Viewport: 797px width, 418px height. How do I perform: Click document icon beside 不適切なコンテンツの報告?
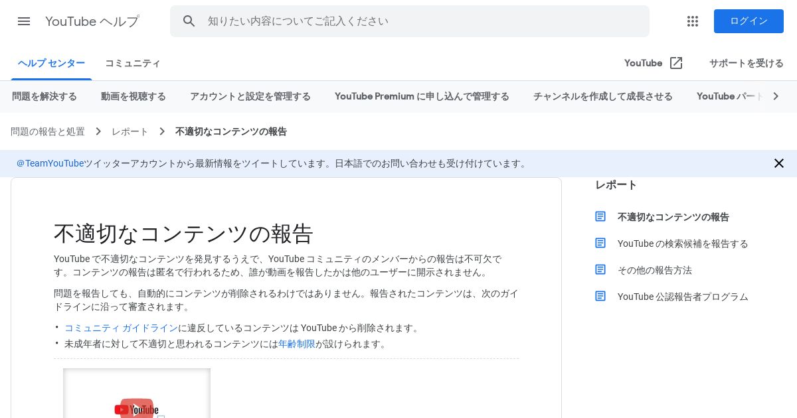(600, 216)
